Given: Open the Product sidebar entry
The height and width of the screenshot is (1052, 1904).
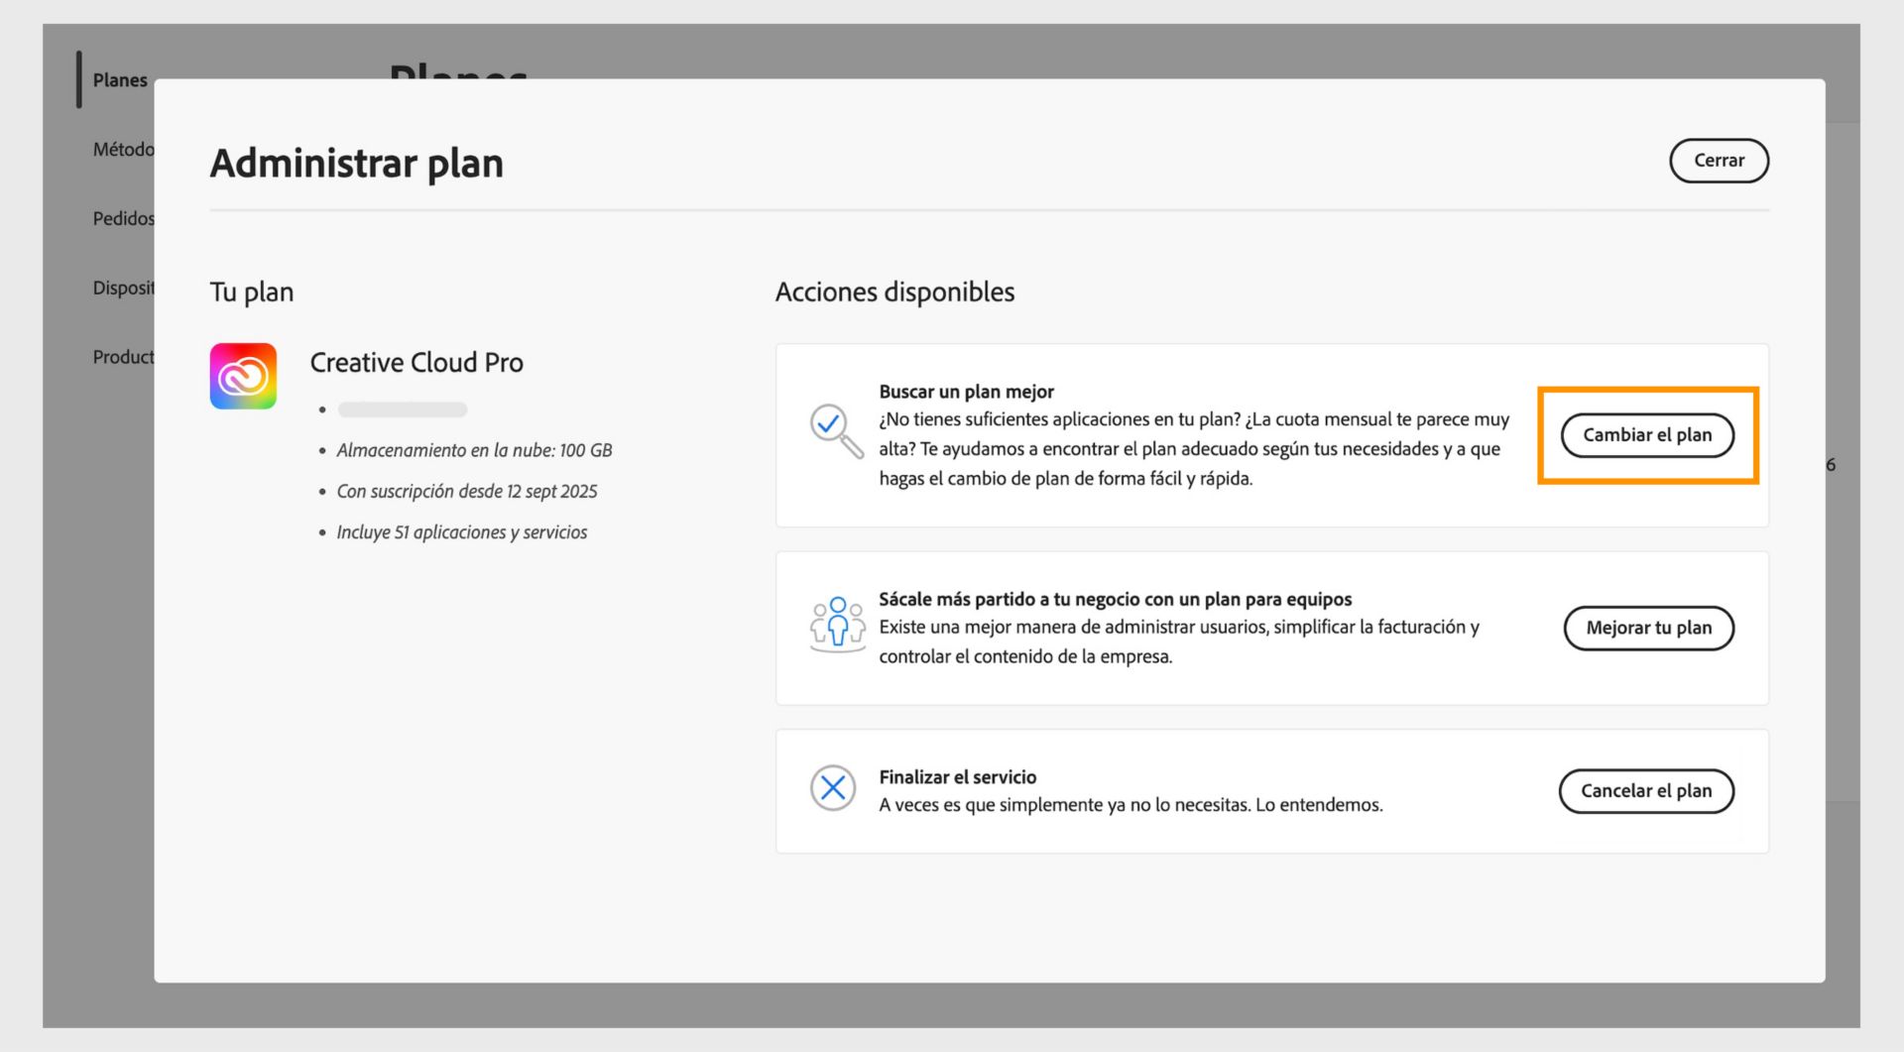Looking at the screenshot, I should pyautogui.click(x=123, y=357).
